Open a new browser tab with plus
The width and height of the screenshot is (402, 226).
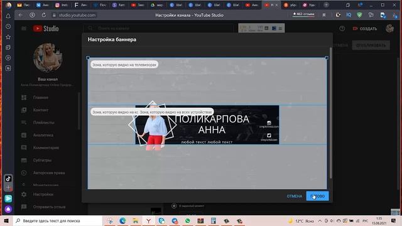click(326, 5)
